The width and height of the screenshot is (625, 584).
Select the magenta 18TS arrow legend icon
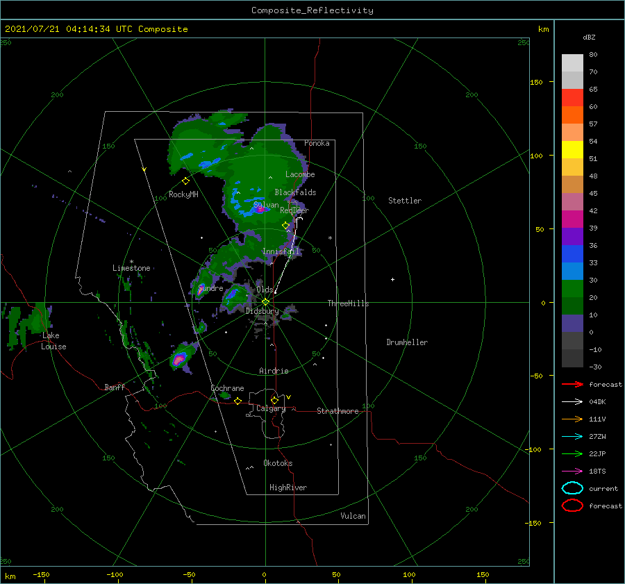tap(572, 472)
